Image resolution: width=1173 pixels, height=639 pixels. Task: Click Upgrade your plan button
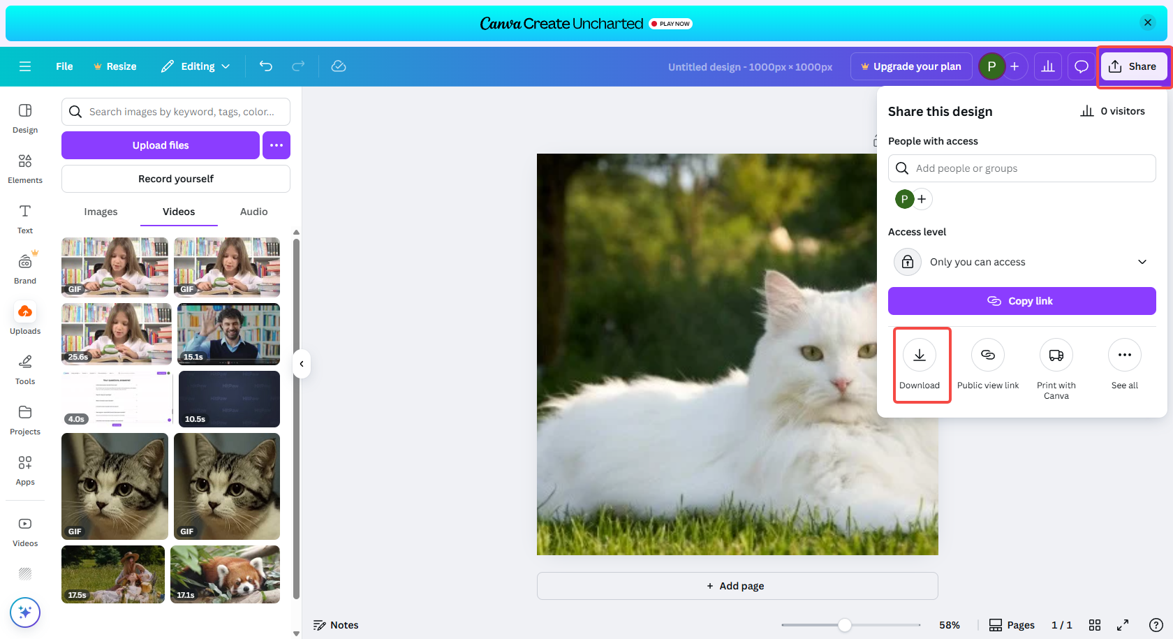point(911,66)
